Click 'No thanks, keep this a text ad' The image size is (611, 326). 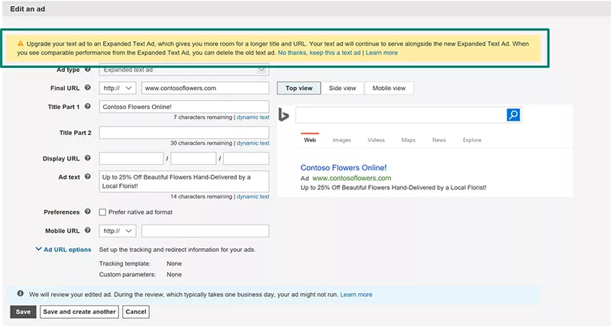tap(319, 53)
